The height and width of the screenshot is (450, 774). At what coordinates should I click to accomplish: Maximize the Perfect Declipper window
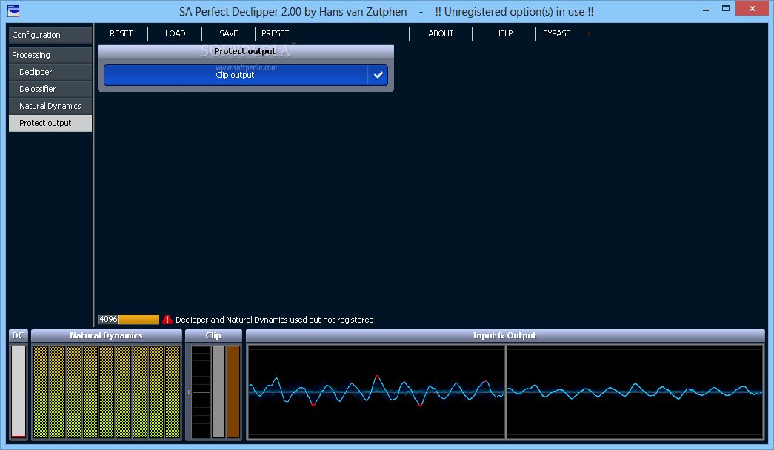[726, 8]
